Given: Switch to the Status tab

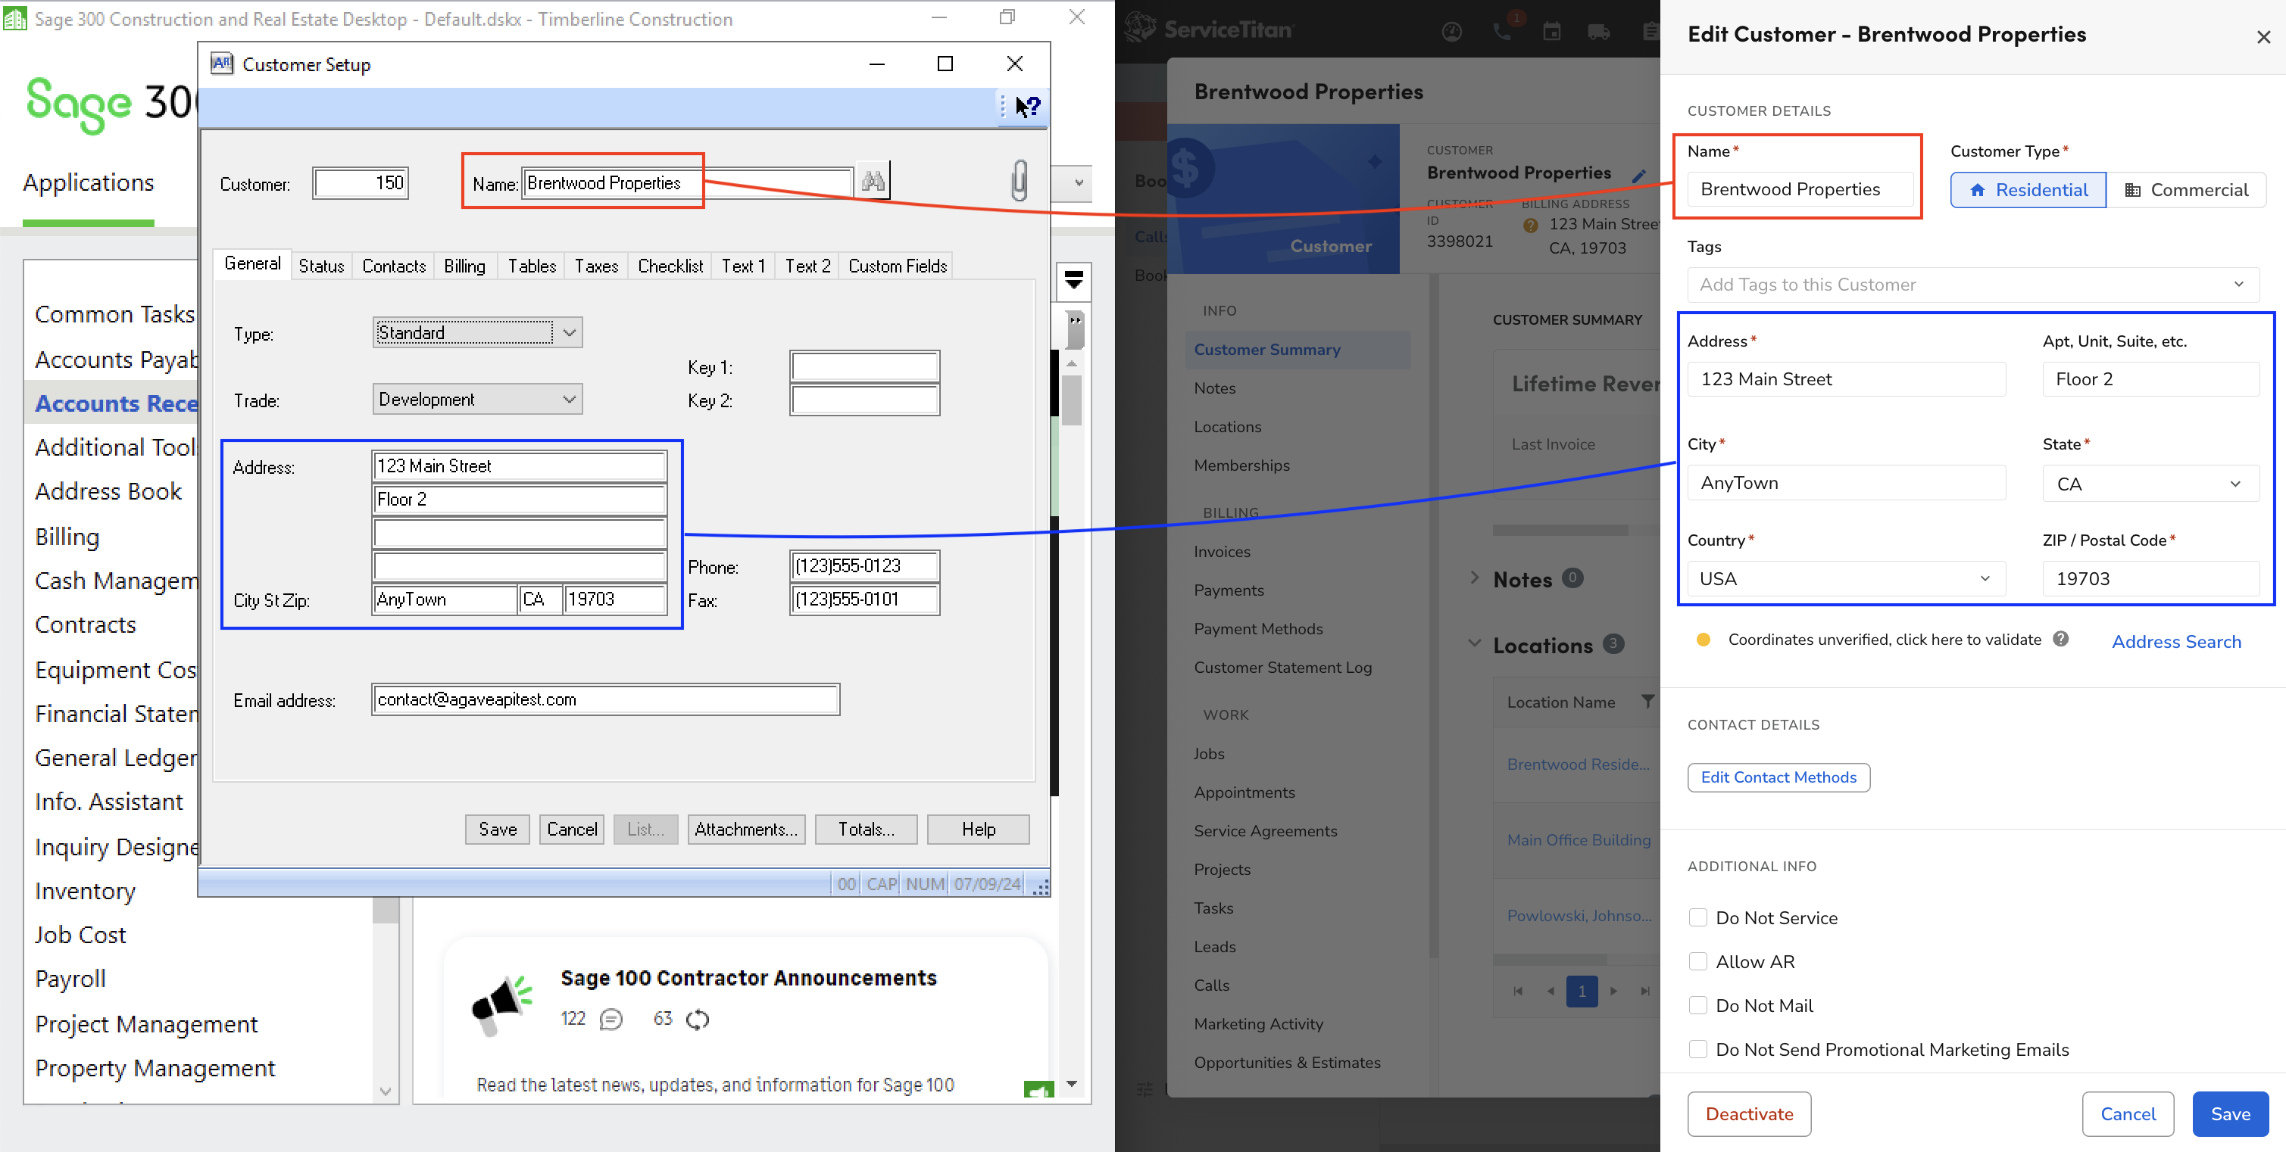Looking at the screenshot, I should pyautogui.click(x=320, y=265).
